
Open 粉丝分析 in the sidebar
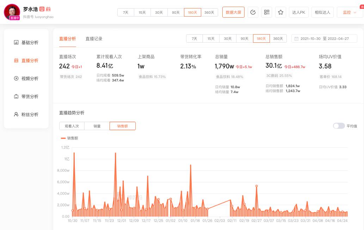26,115
